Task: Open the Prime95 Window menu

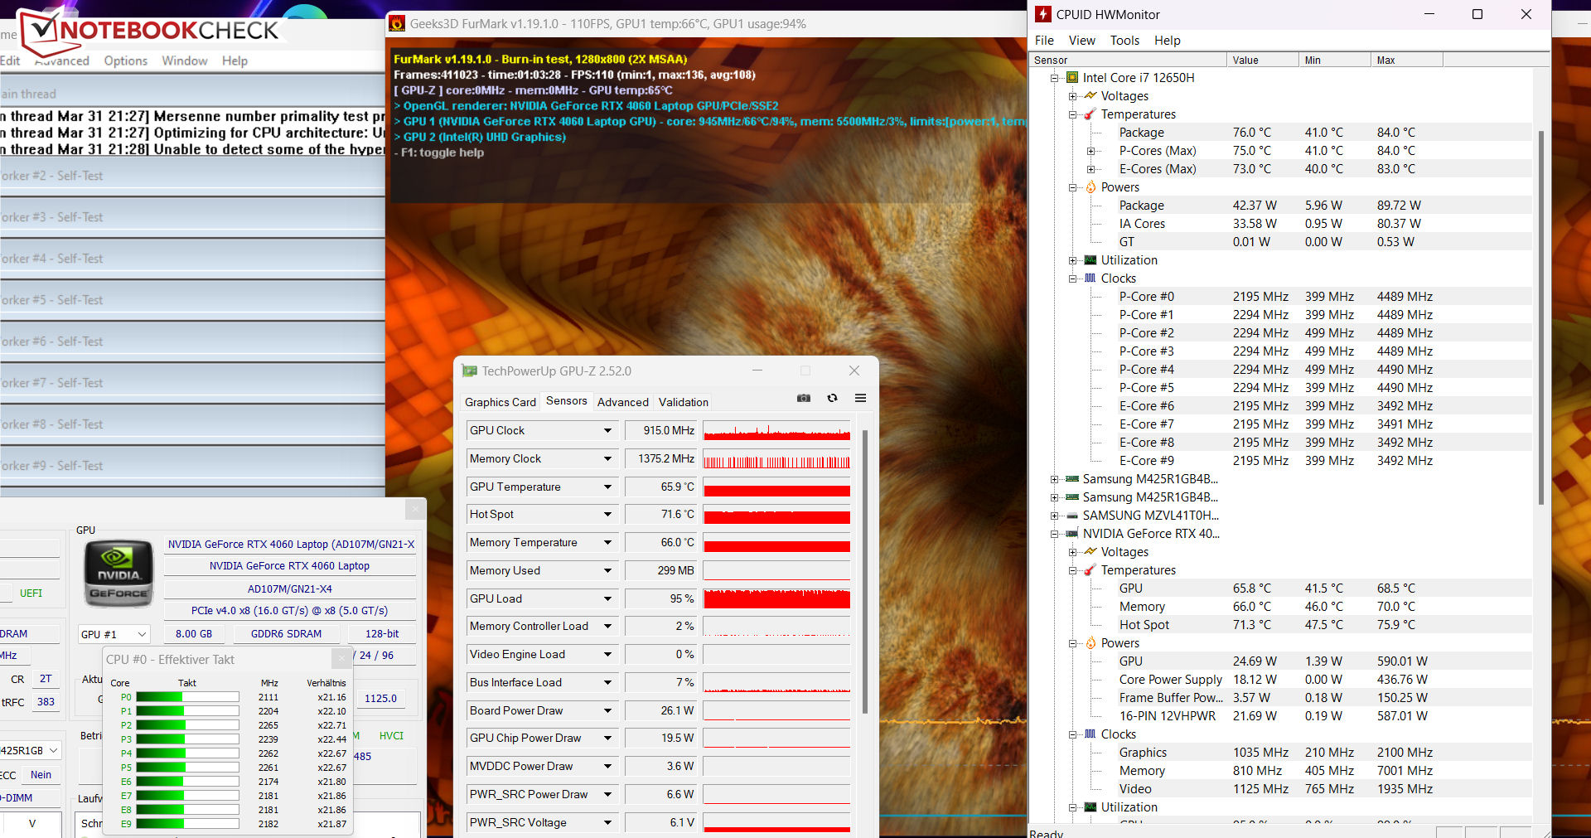Action: (185, 61)
